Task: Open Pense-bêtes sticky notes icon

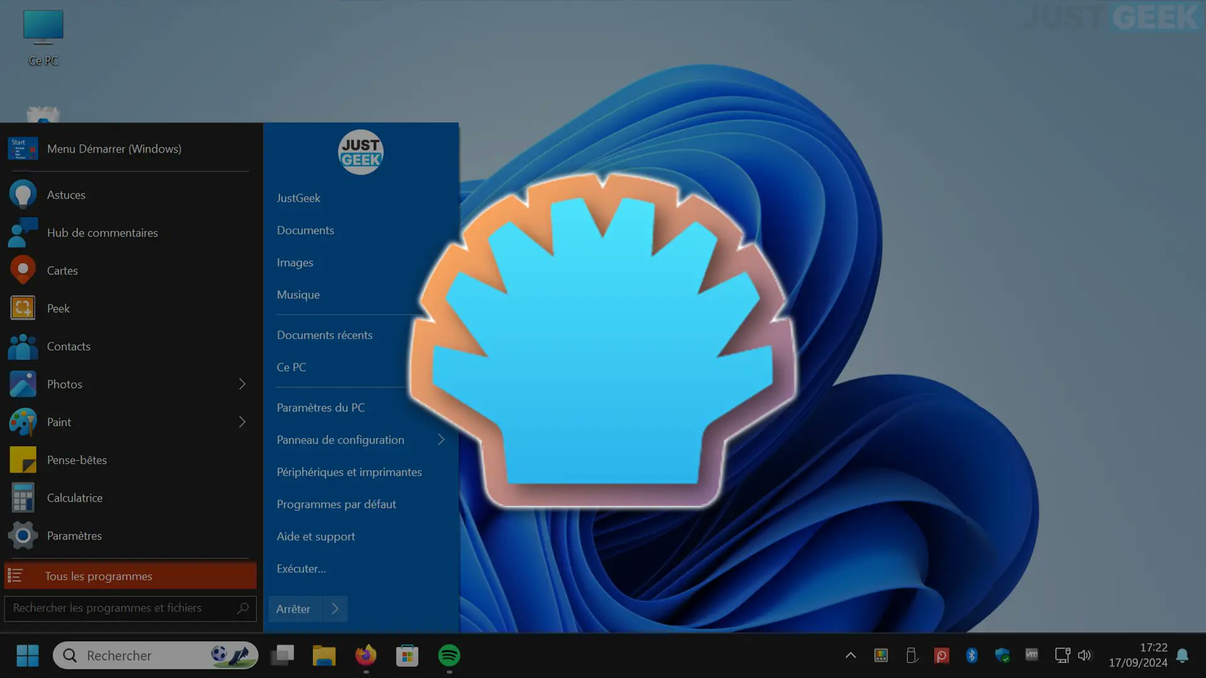Action: click(x=23, y=460)
